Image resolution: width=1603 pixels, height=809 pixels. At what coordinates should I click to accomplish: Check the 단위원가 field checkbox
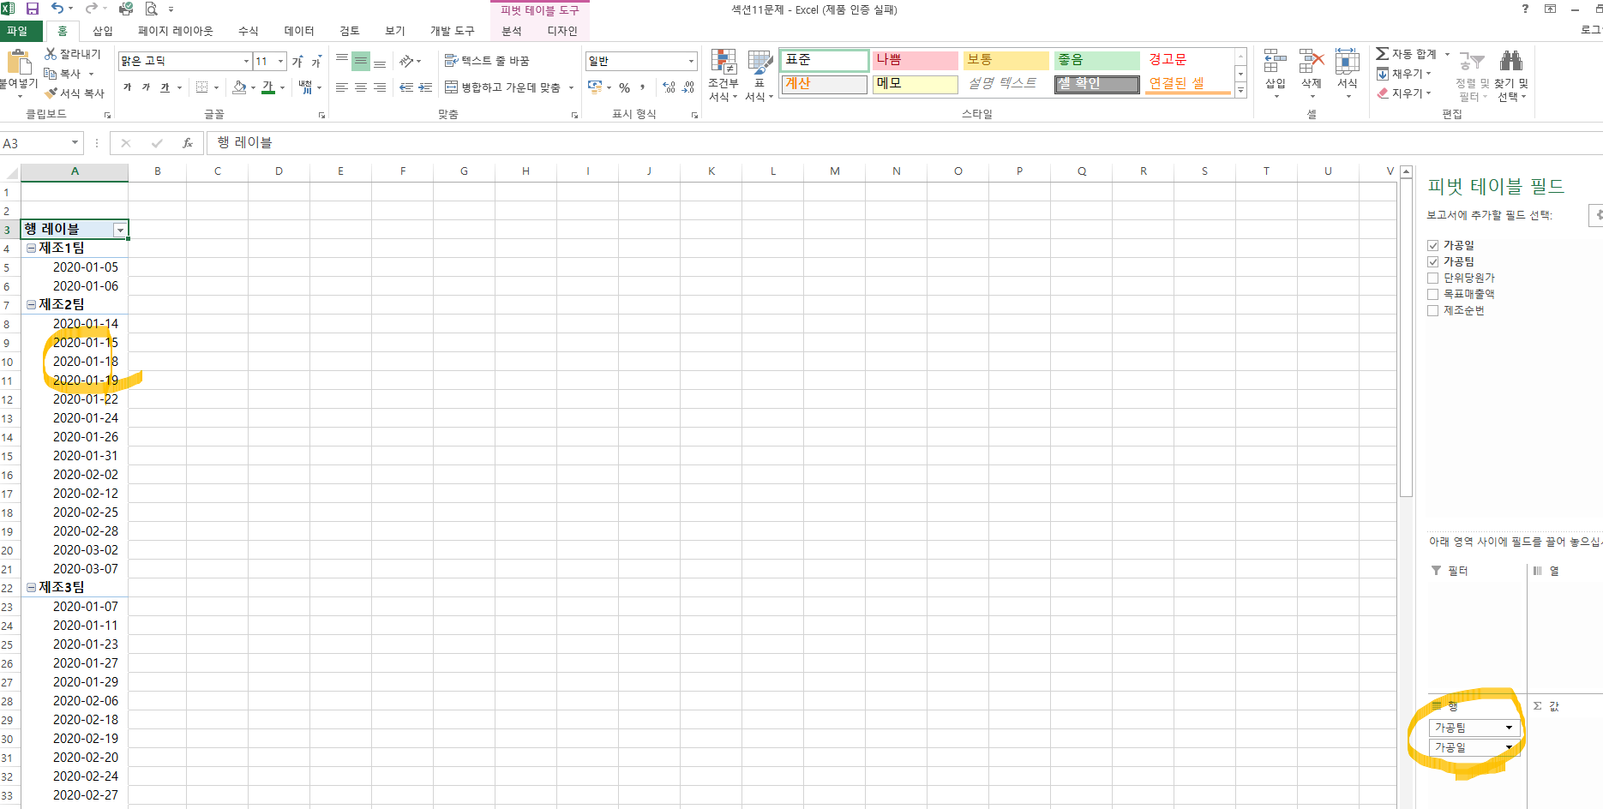1432,278
